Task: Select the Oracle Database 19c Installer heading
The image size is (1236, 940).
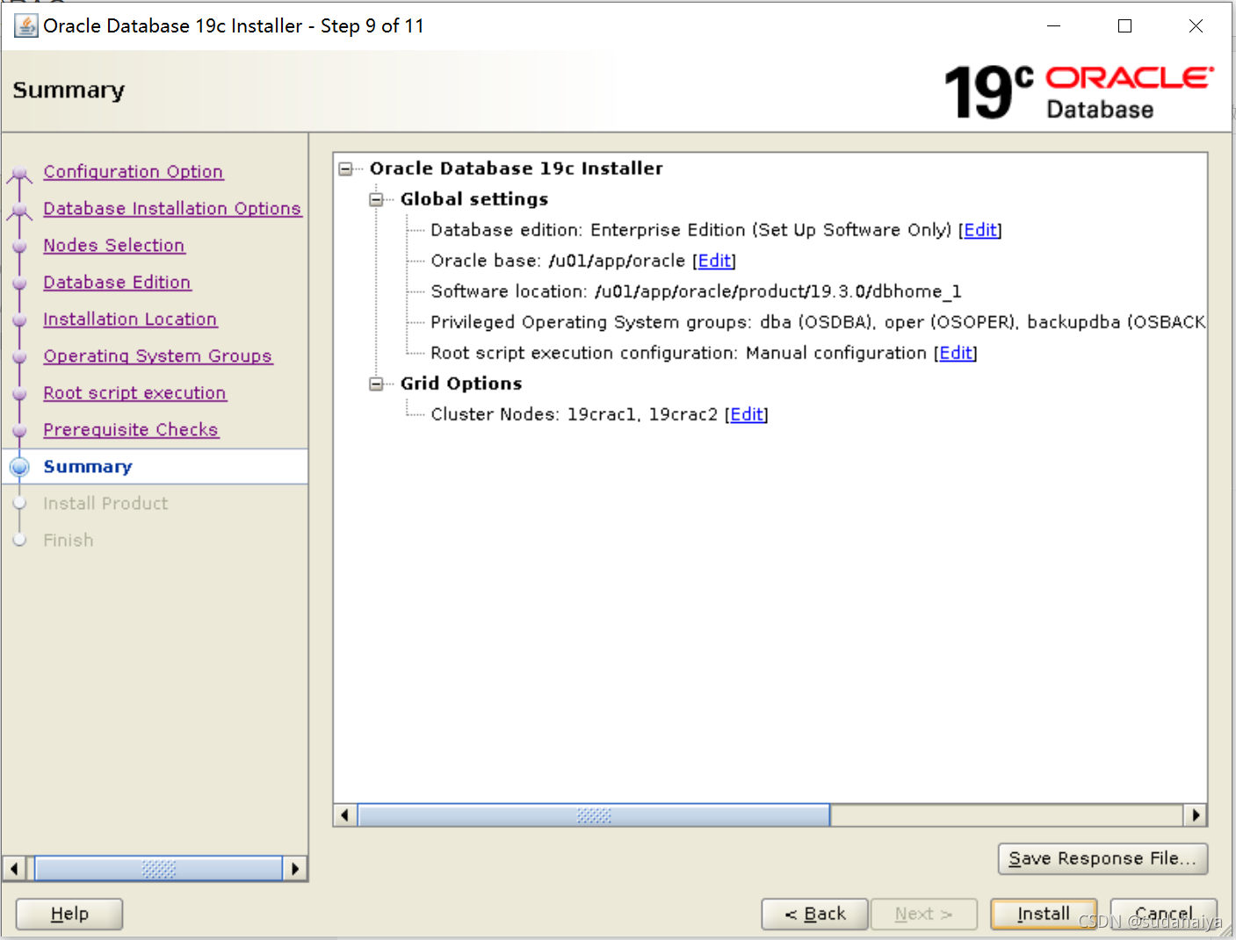Action: 517,169
